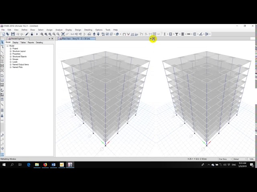Click the restore full view zoom icon
Viewport: 257px width, 192px height.
point(46,34)
